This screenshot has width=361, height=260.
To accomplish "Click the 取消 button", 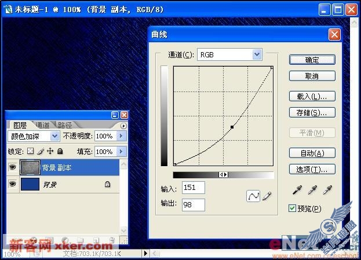I will click(x=312, y=76).
